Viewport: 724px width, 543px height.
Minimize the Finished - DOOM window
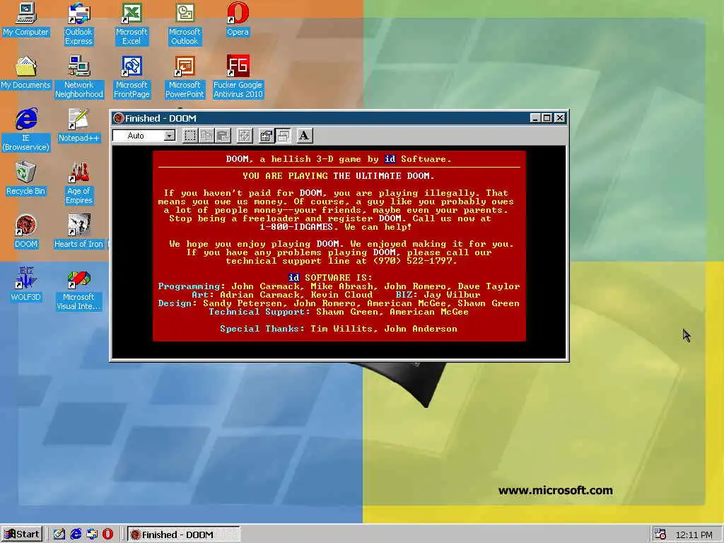(x=535, y=118)
